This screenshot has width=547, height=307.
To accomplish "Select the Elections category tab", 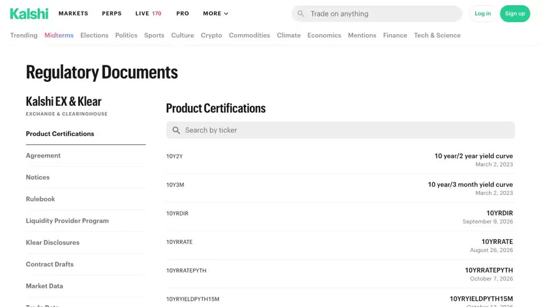I will [94, 35].
